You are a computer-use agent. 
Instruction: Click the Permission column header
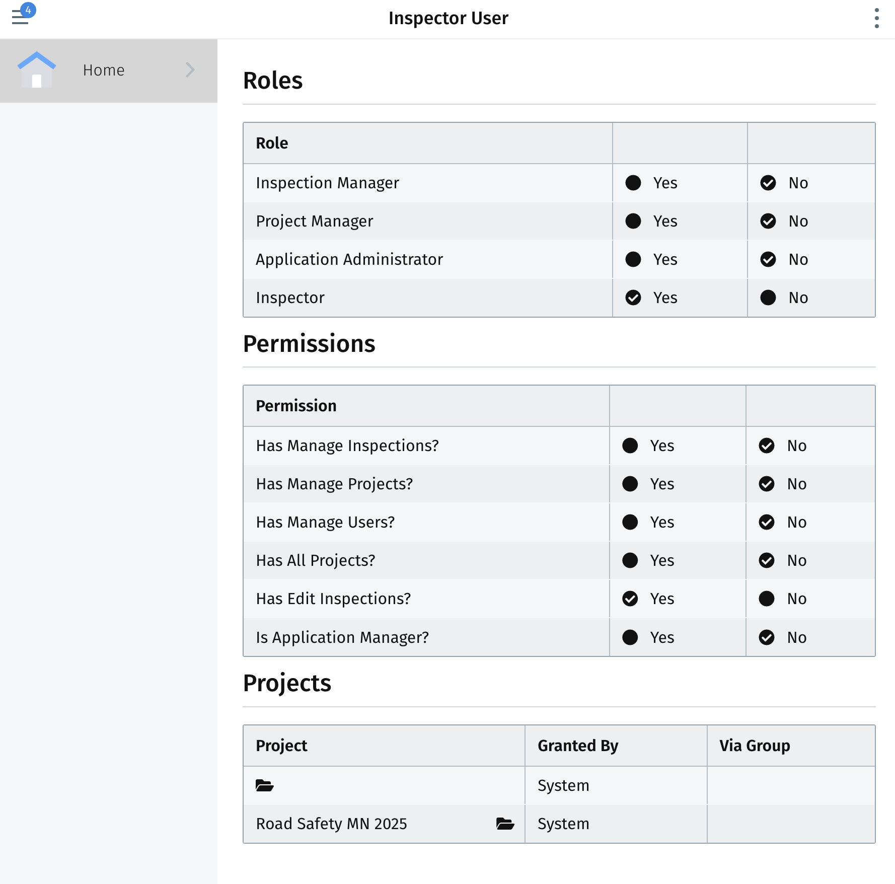click(296, 406)
